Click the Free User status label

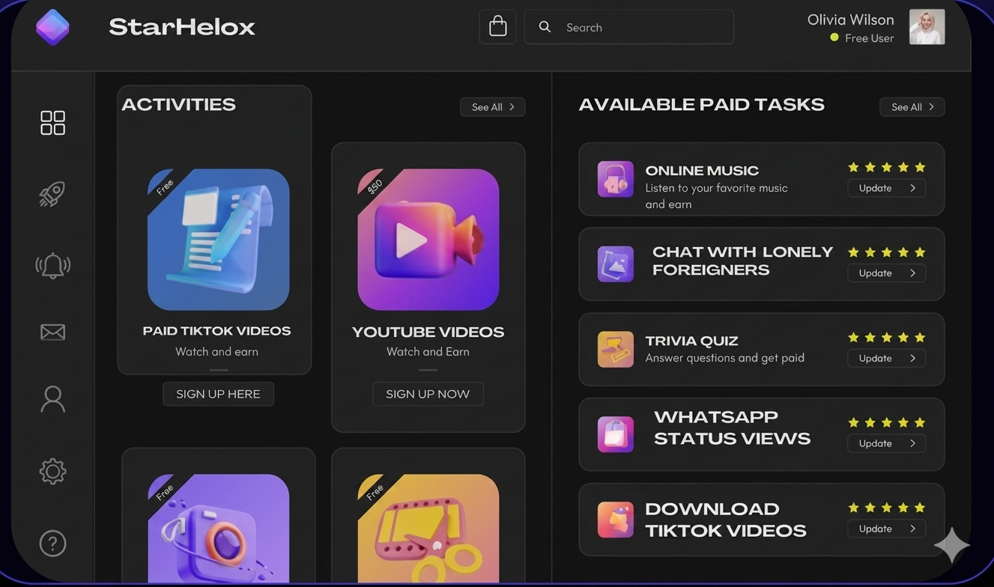(869, 38)
